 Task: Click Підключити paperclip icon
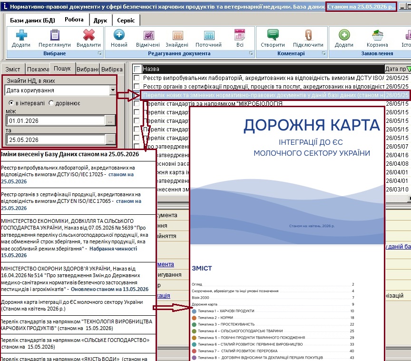pos(309,35)
